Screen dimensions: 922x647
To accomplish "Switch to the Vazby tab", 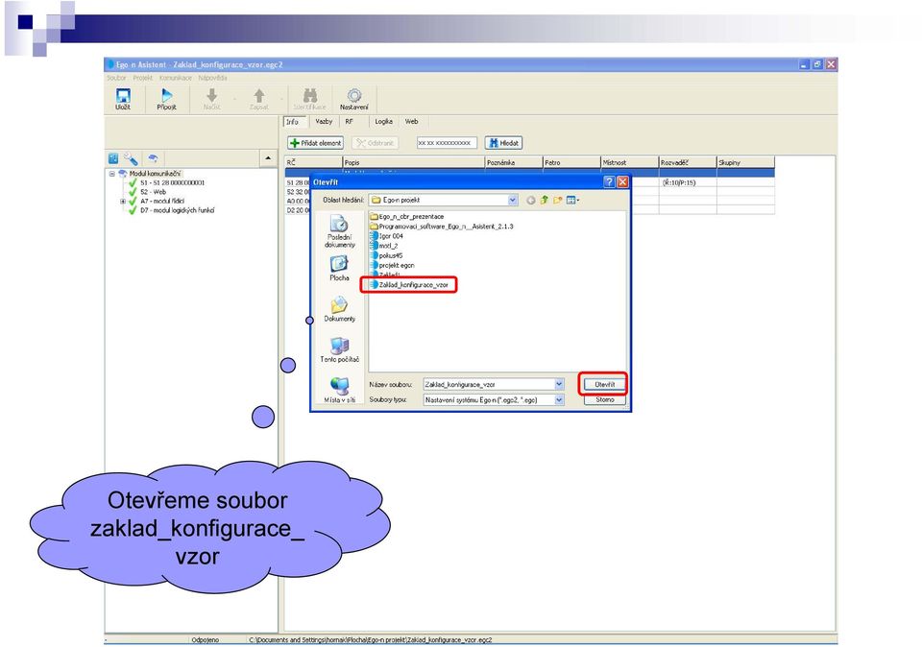I will [324, 122].
